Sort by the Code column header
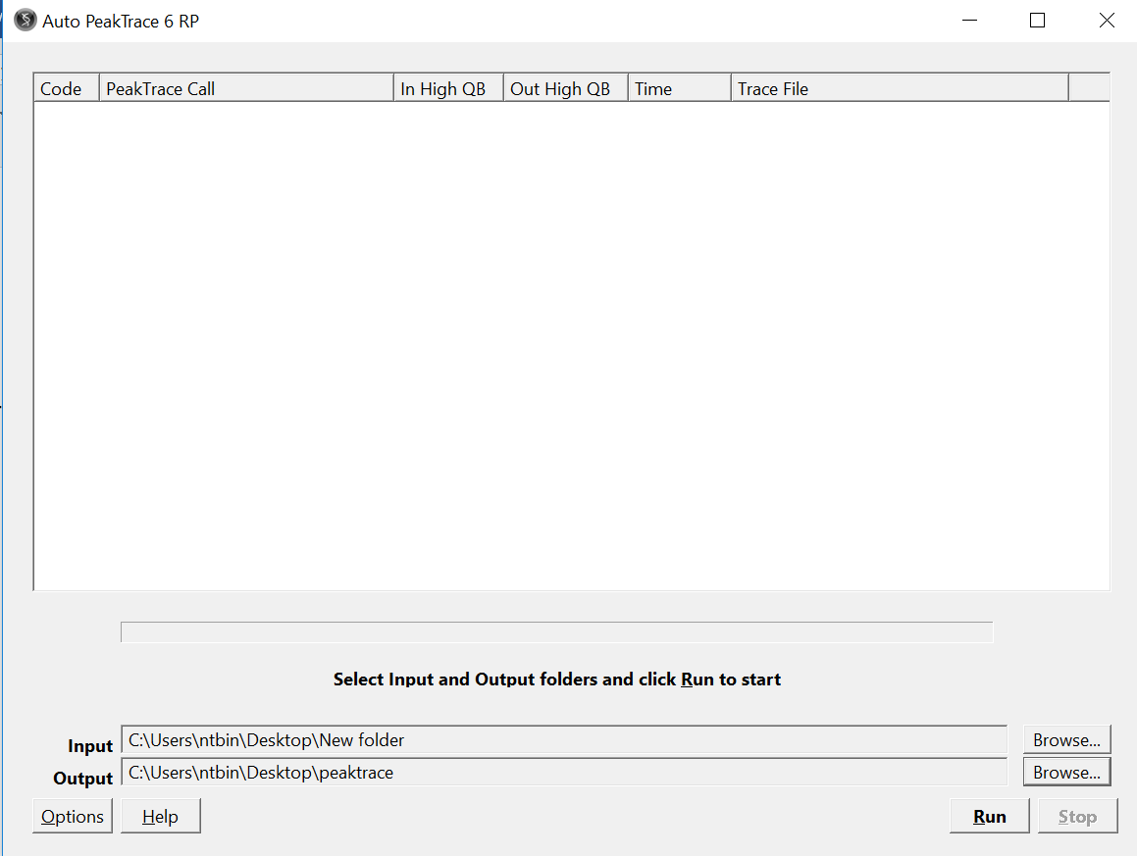1137x856 pixels. pos(67,88)
